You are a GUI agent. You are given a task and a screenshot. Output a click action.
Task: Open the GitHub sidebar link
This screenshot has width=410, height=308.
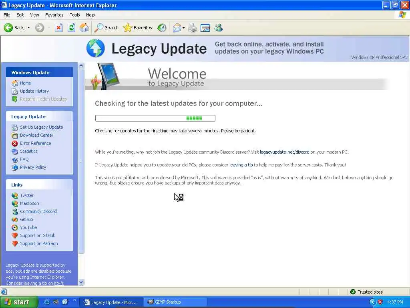[26, 219]
